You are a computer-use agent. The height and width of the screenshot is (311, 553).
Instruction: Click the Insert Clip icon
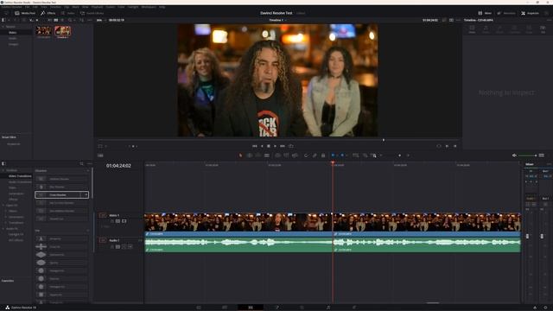pos(278,155)
